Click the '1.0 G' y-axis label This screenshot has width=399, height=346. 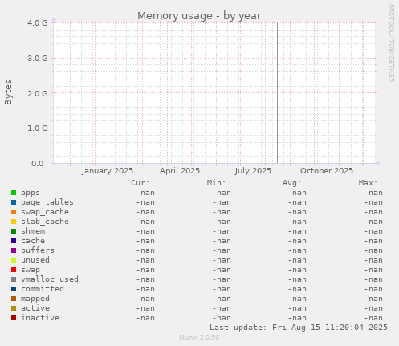[x=38, y=128]
